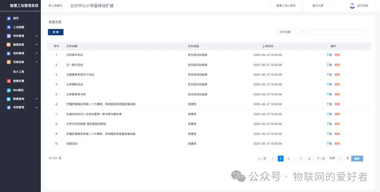Screen dimensions: 380x192
Task: Click the 单工程模式 button
Action: pos(56,6)
